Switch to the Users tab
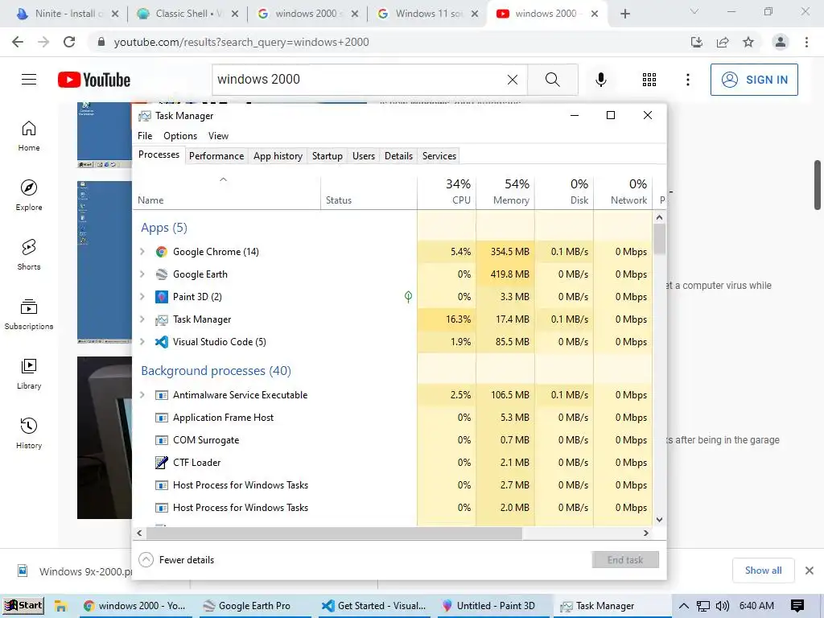 [x=364, y=156]
